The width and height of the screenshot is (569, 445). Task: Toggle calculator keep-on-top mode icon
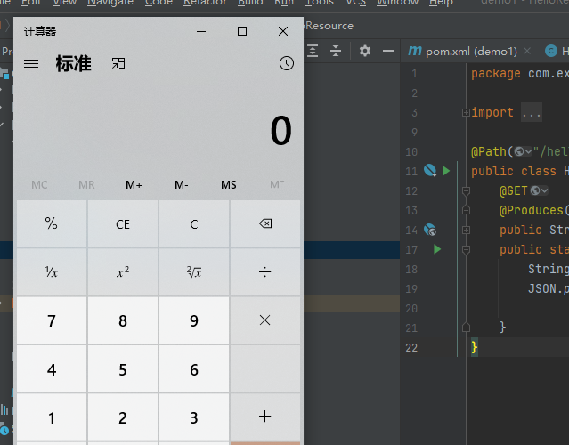pos(118,63)
